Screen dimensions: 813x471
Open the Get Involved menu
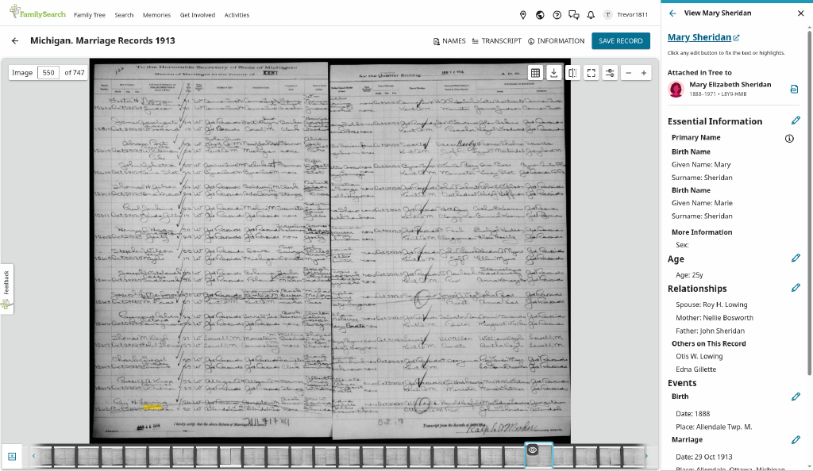pyautogui.click(x=198, y=15)
